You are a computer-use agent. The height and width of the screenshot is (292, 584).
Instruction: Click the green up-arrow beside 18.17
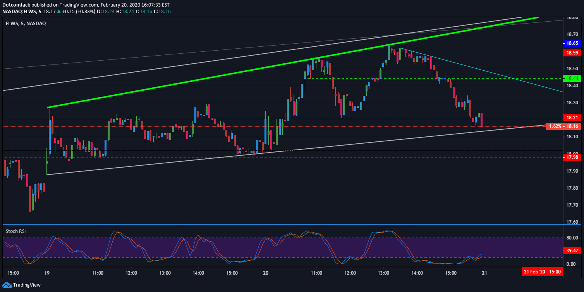click(x=58, y=12)
